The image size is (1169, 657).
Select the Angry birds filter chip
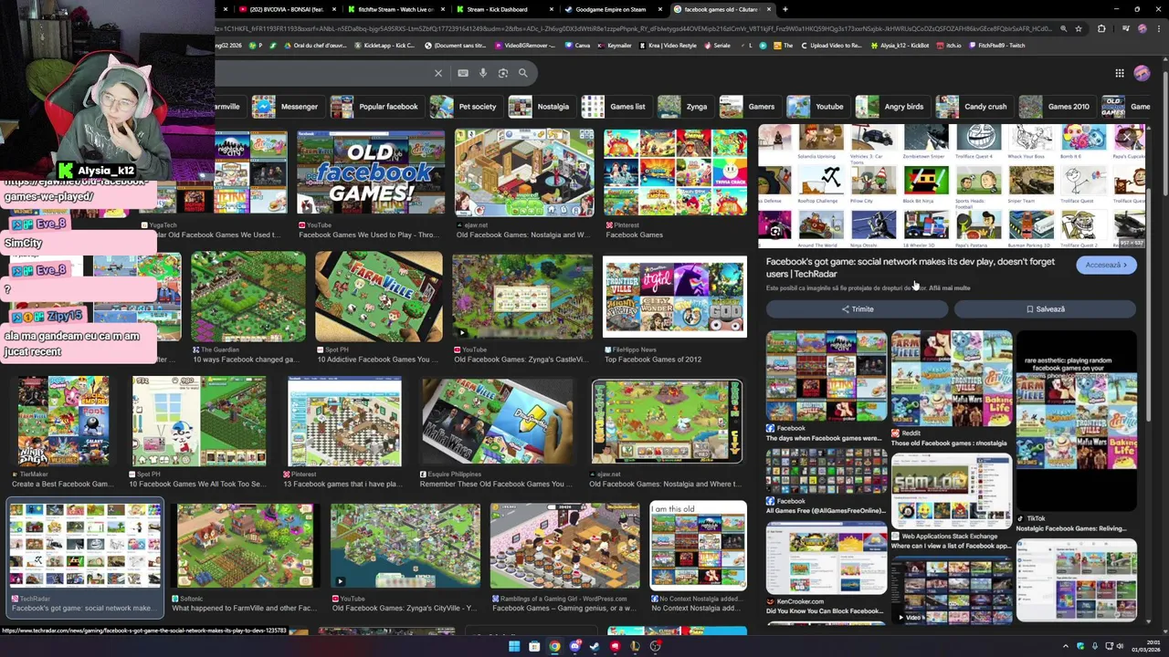click(x=891, y=107)
